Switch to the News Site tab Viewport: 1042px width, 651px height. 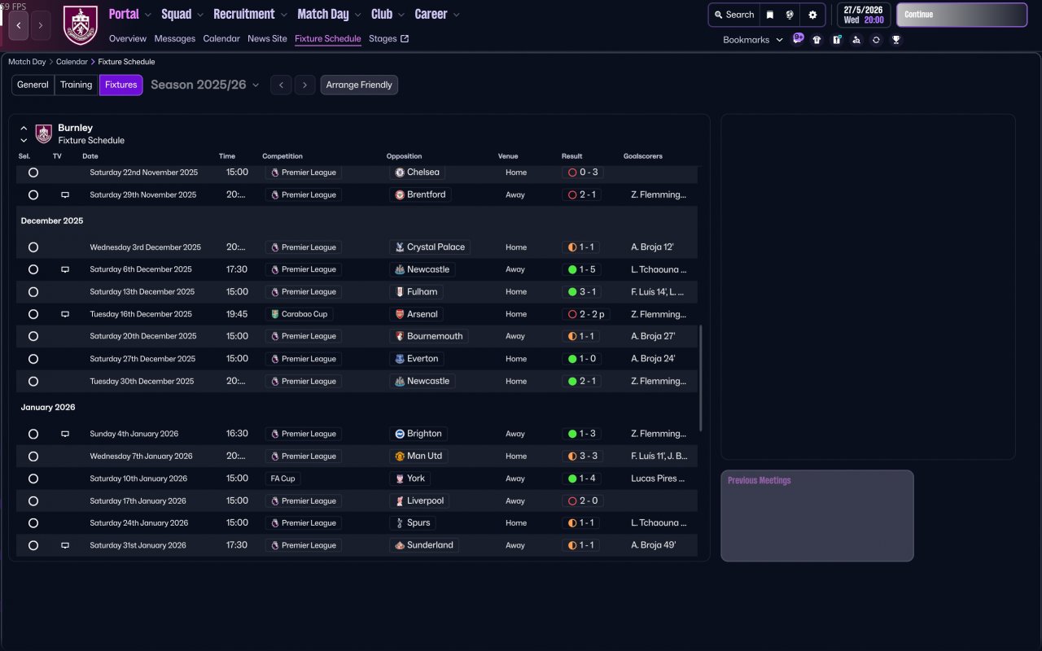pyautogui.click(x=267, y=38)
